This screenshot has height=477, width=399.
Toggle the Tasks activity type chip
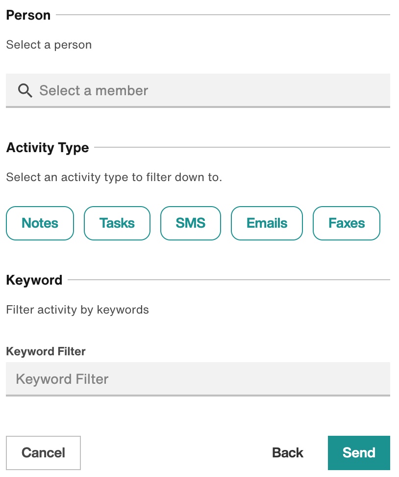(117, 223)
